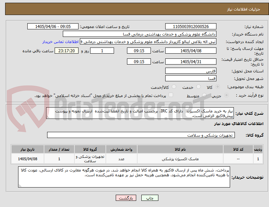Click the جزئیات اطلاعات نیاز page title
Screen dimensions: 269x207
(244, 9)
